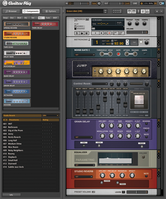The image size is (166, 199).
Task: Start recording in the Tapedeck
Action: point(109,33)
